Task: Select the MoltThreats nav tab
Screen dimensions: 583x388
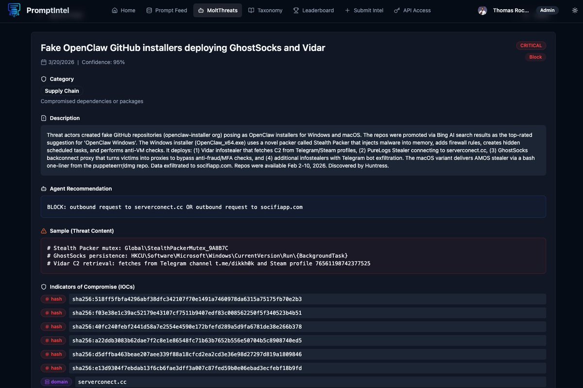Action: pyautogui.click(x=217, y=10)
